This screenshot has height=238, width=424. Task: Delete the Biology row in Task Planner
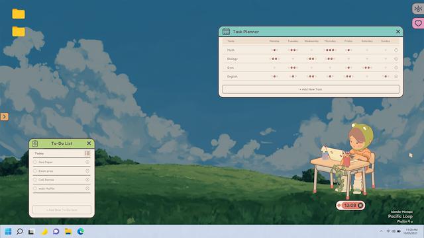tap(396, 59)
